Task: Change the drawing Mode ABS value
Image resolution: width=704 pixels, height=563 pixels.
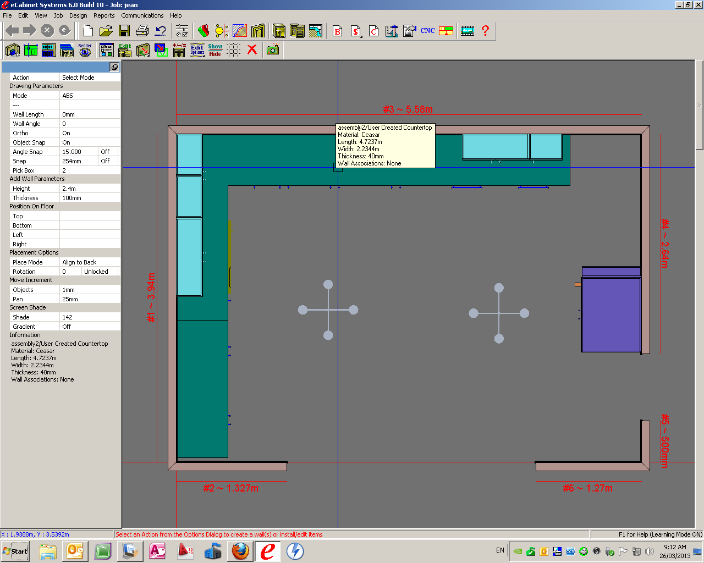Action: point(90,96)
